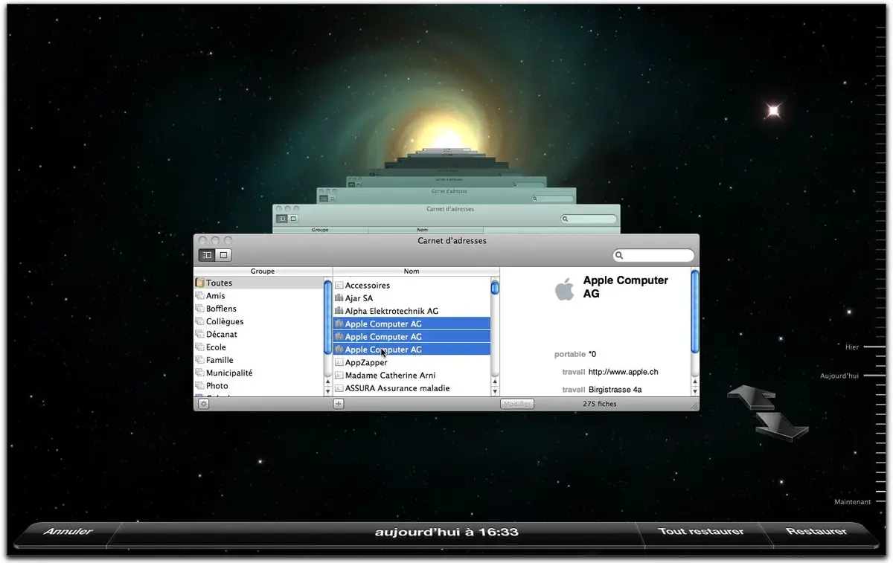The image size is (893, 563).
Task: Click the card icon beside ASSURA Assurance maladie
Action: [x=339, y=388]
